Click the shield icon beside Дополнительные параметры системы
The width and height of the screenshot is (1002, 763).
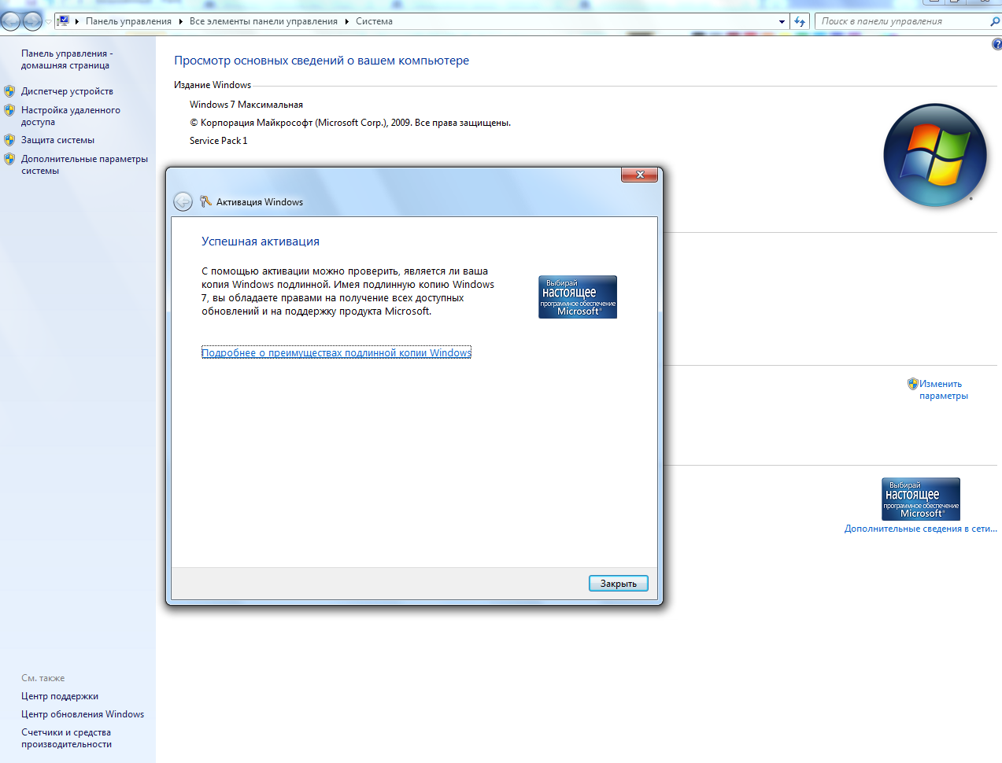(x=9, y=159)
